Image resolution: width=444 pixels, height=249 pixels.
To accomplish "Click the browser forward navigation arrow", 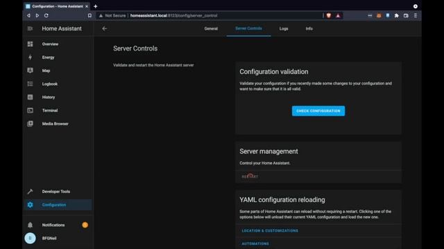I will point(37,15).
